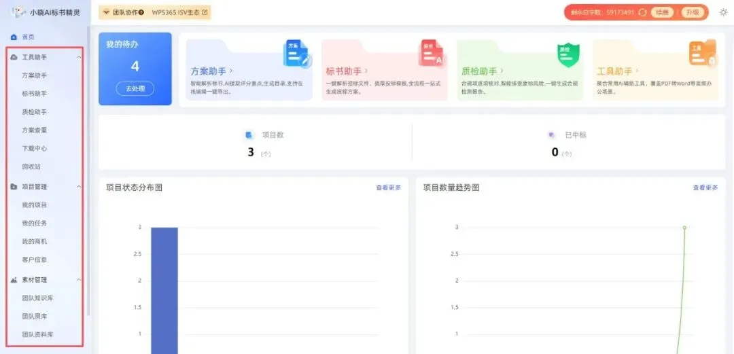This screenshot has height=354, width=734.
Task: Click the 项目数 stat icon
Action: (249, 135)
